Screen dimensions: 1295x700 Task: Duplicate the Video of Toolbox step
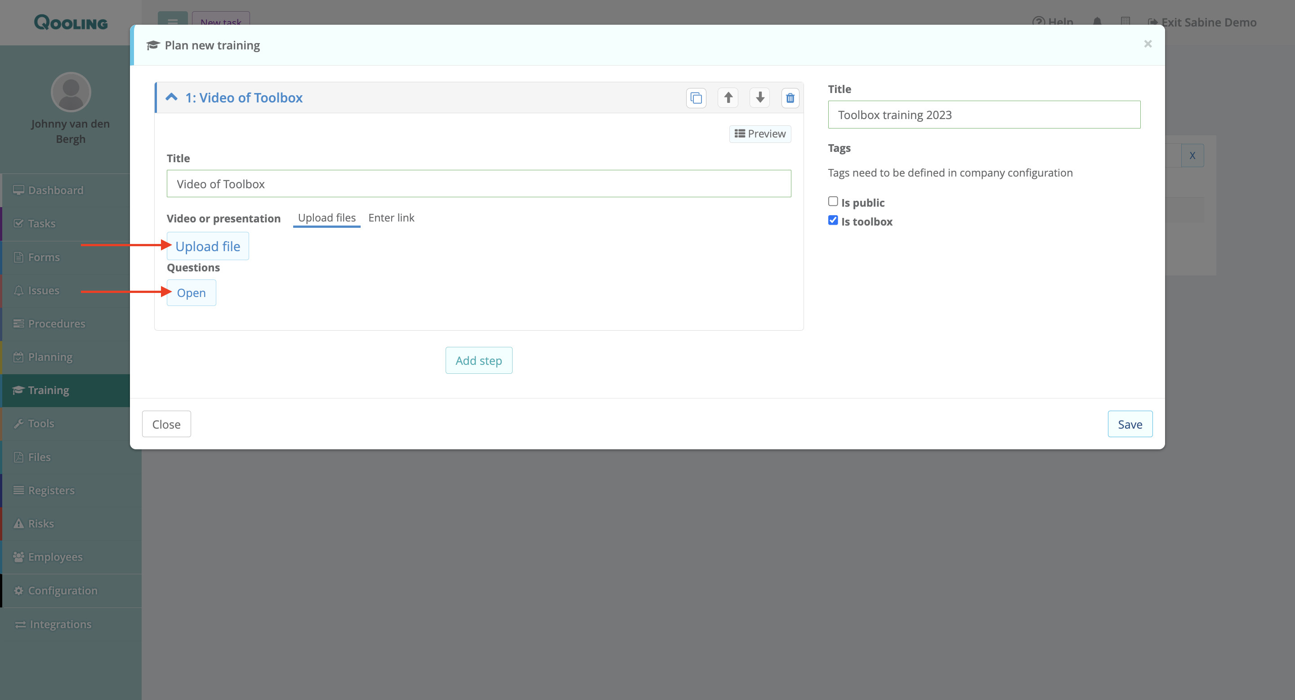point(696,98)
